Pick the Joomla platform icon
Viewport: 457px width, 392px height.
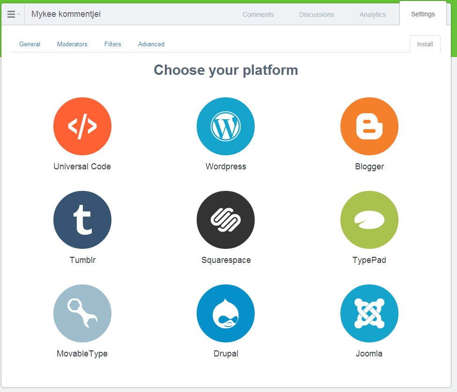click(369, 313)
